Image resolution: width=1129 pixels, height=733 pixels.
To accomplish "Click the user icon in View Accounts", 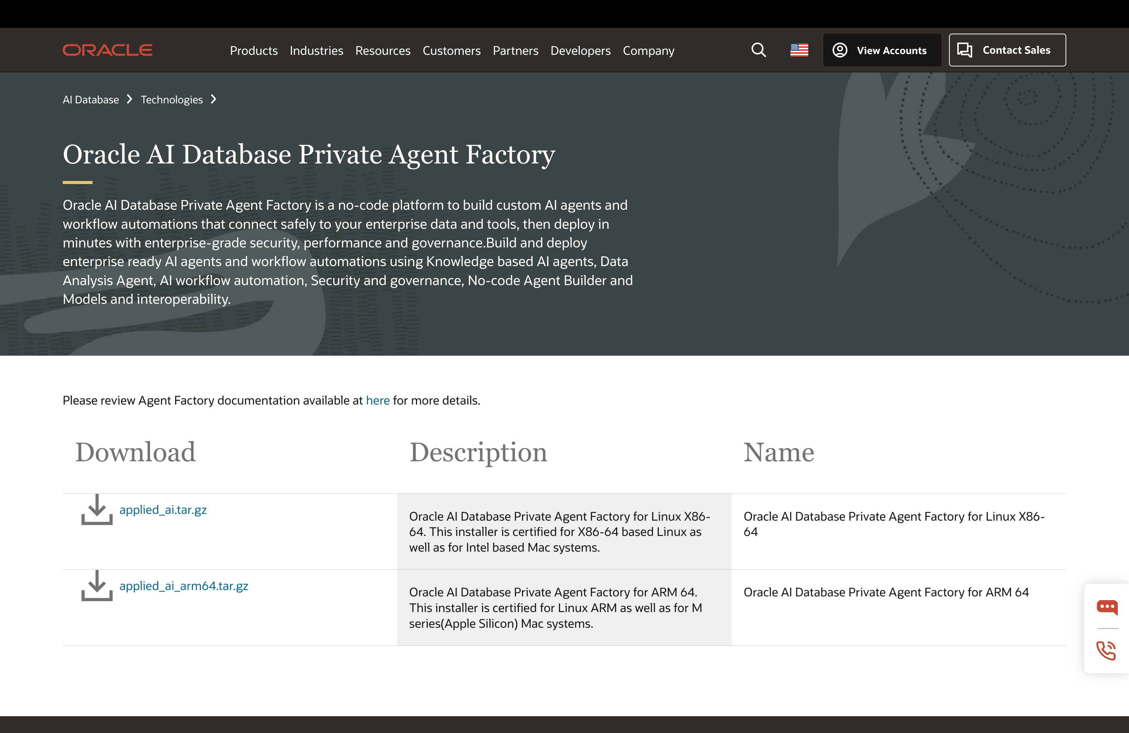I will click(840, 50).
